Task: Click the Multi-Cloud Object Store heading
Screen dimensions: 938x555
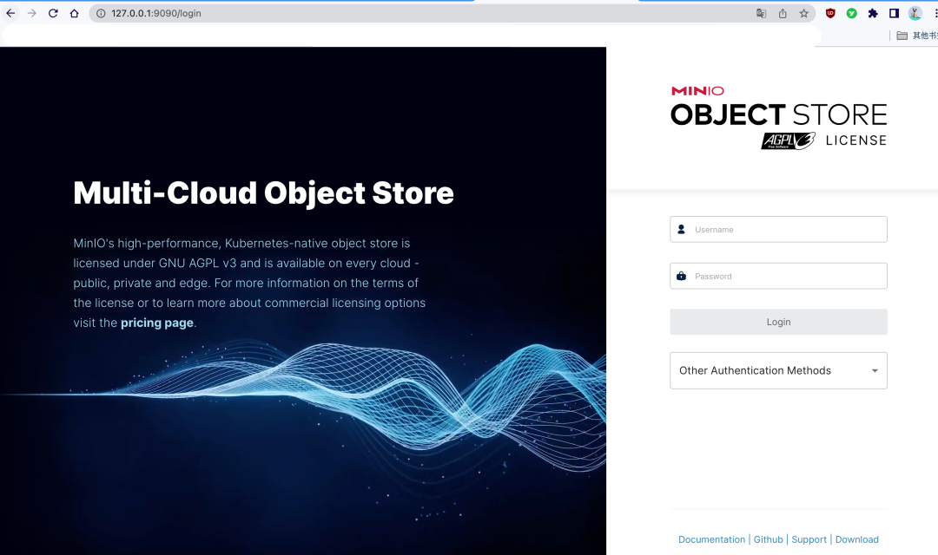Action: pos(263,193)
